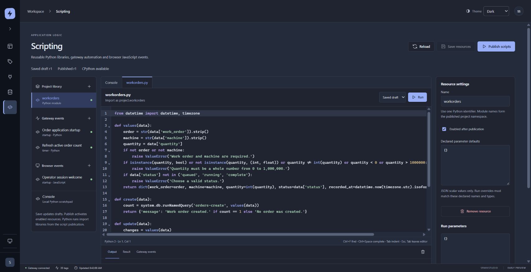Collapse the if block at line 11
The width and height of the screenshot is (531, 272).
[x=109, y=176]
